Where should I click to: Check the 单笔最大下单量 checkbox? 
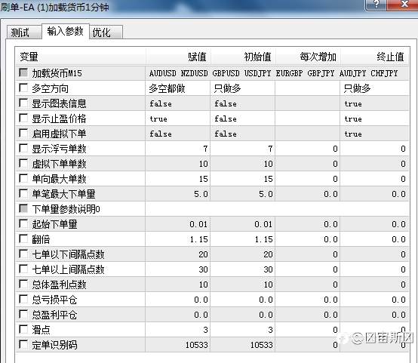coord(23,194)
